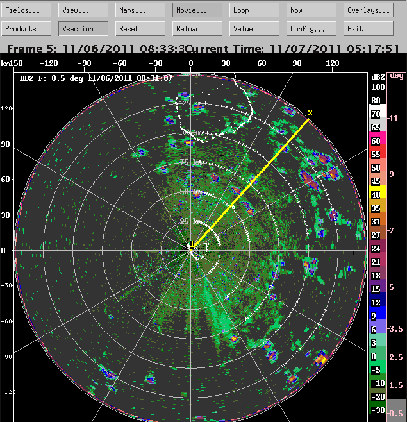
Task: Jump to Now
Action: [311, 10]
